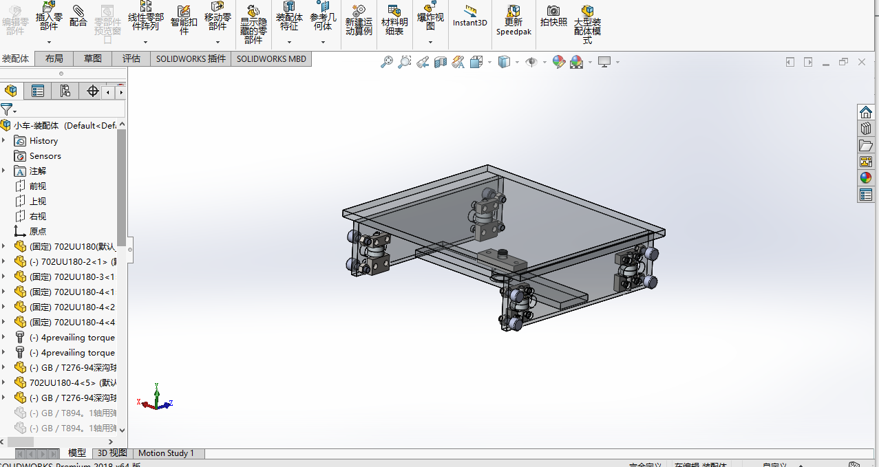Open Appearances color ball in the task pane

pyautogui.click(x=866, y=178)
